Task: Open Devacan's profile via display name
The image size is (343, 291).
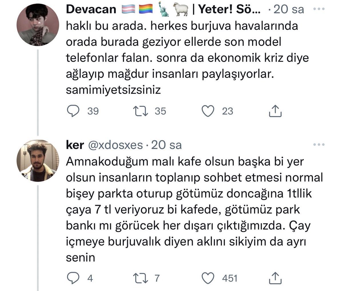Action: tap(91, 10)
